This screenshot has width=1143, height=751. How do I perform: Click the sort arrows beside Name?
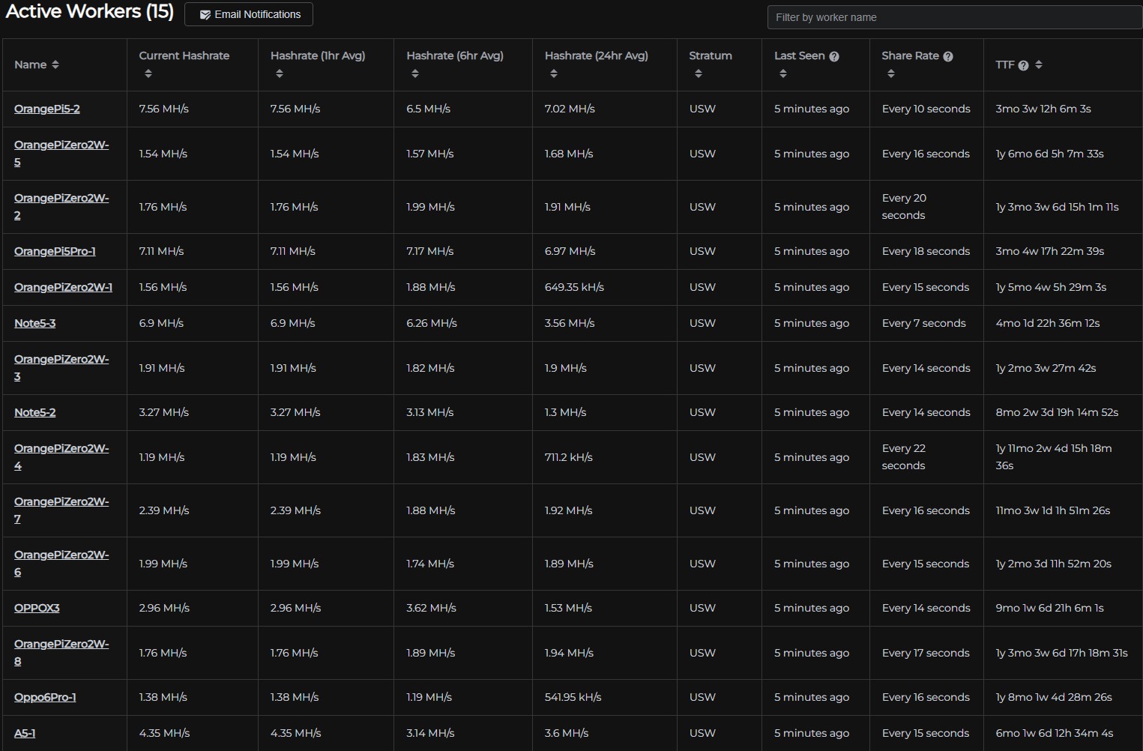click(57, 64)
